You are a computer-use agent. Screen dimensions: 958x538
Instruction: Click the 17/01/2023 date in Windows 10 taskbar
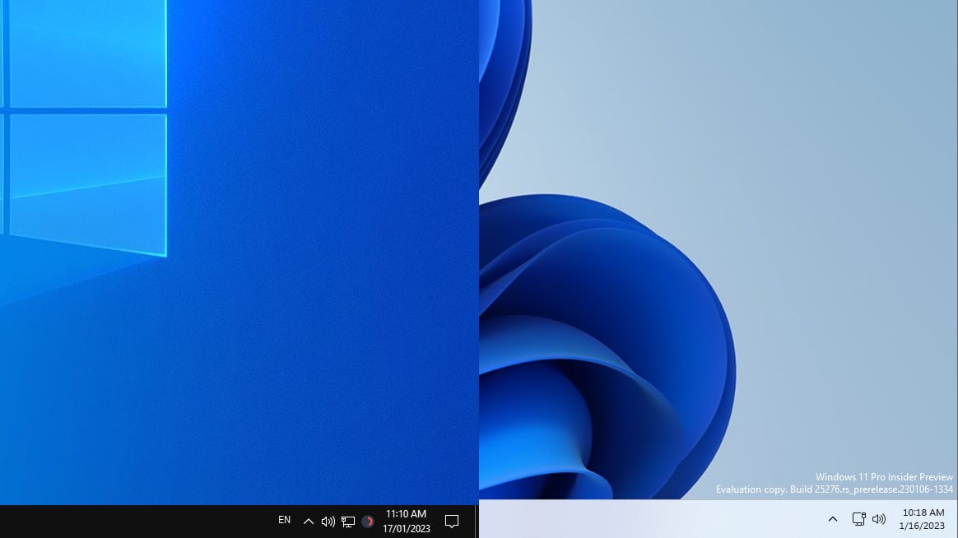[407, 529]
